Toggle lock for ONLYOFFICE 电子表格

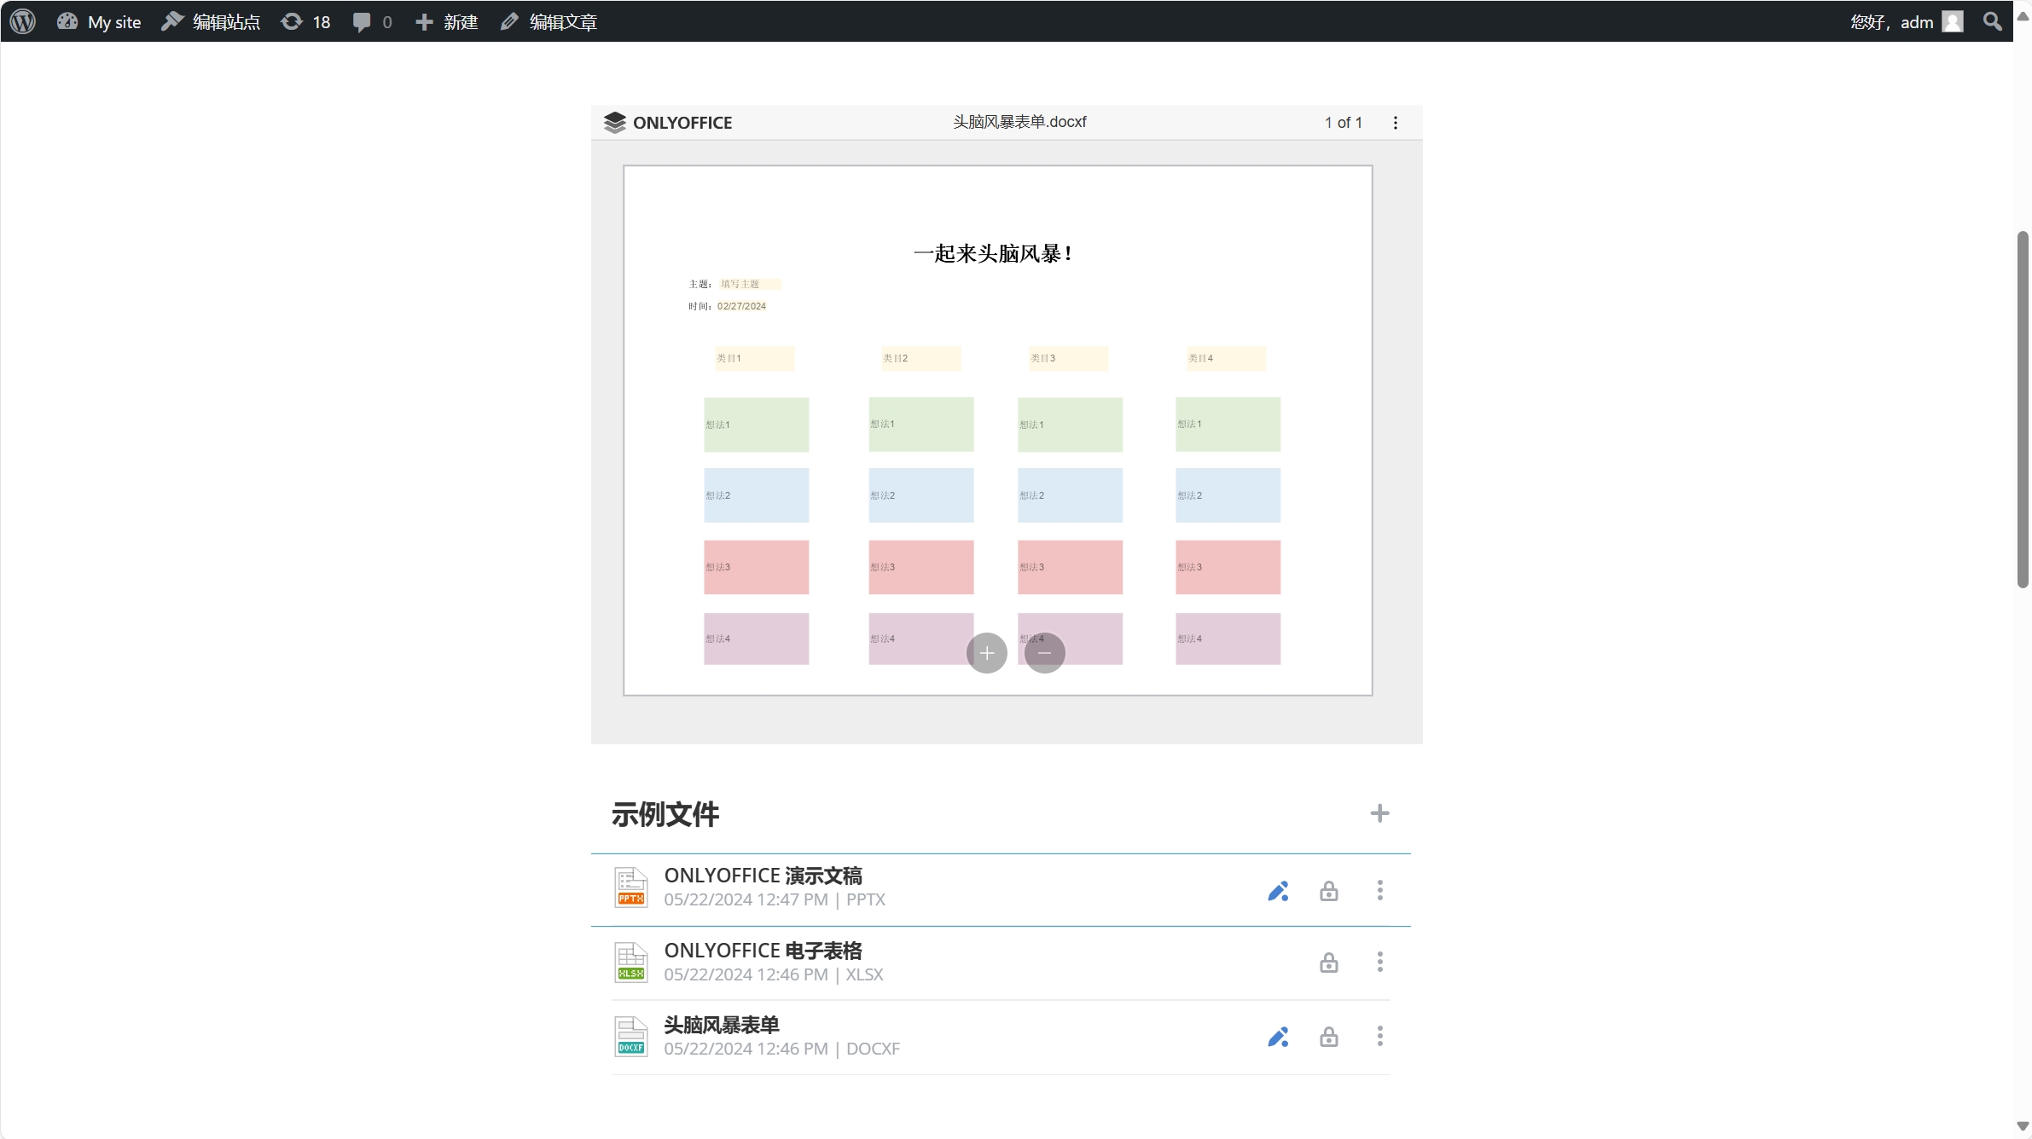point(1328,963)
